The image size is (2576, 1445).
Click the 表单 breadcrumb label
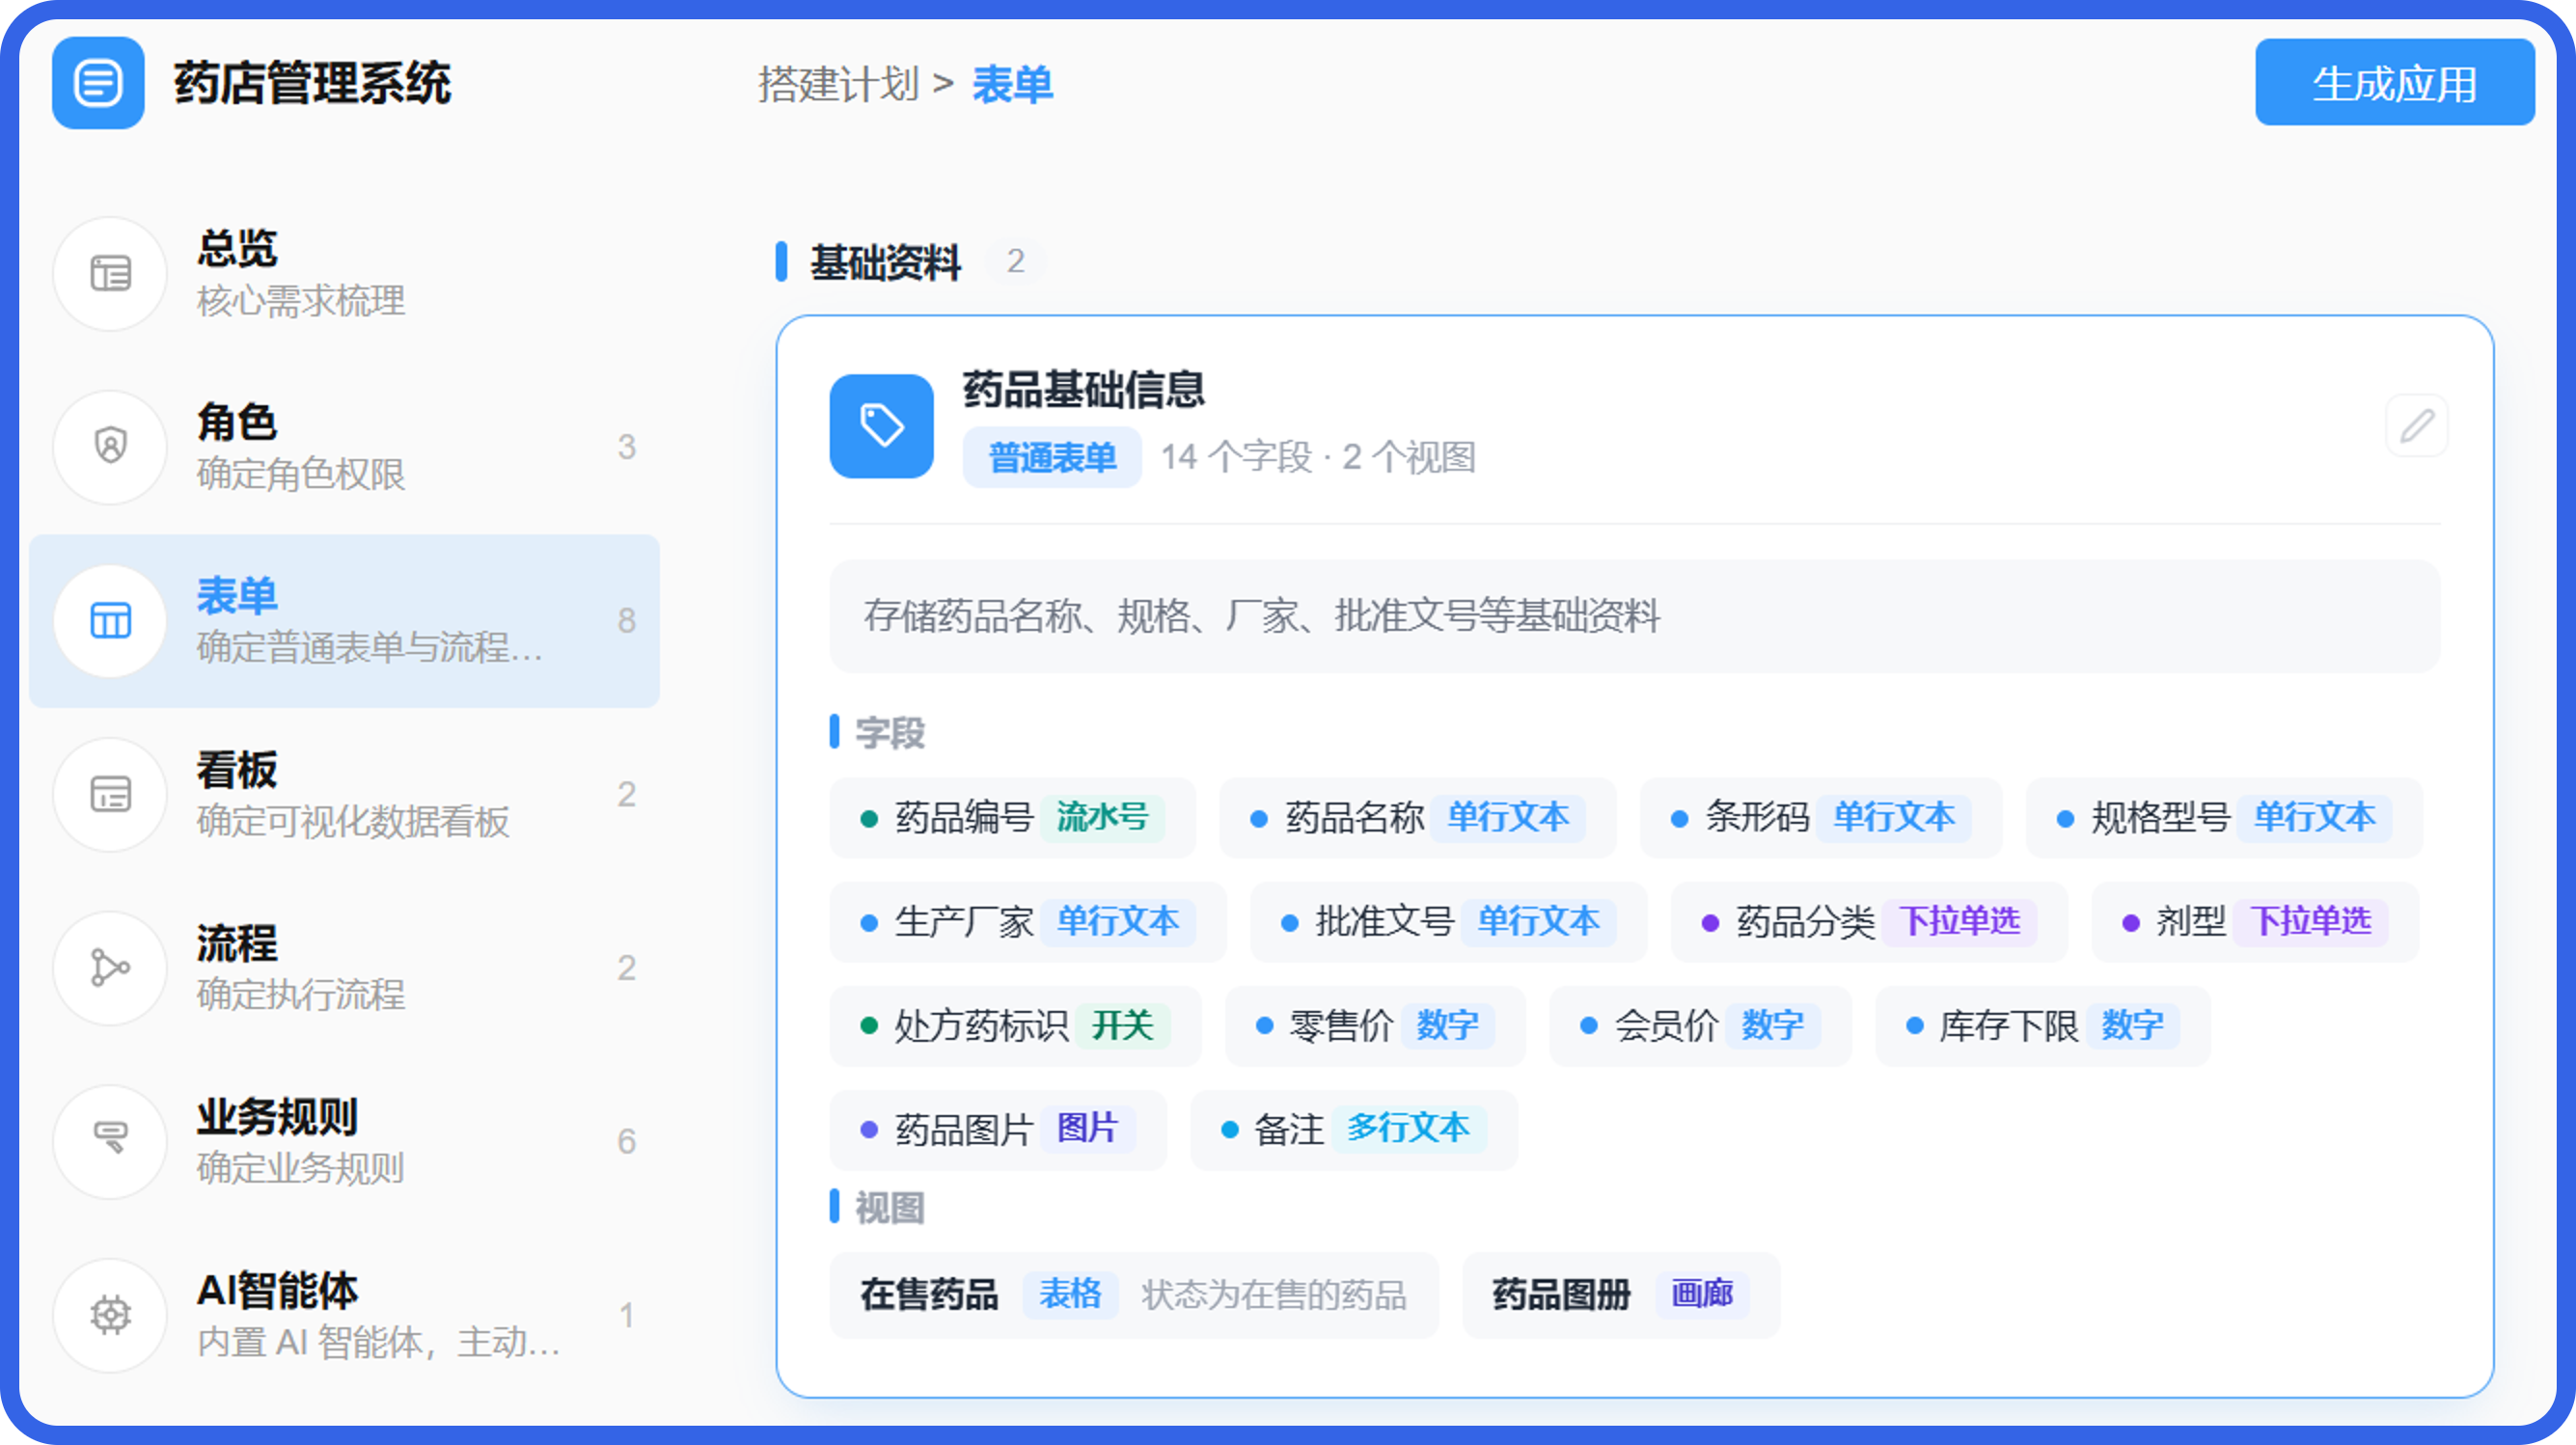(x=1012, y=84)
